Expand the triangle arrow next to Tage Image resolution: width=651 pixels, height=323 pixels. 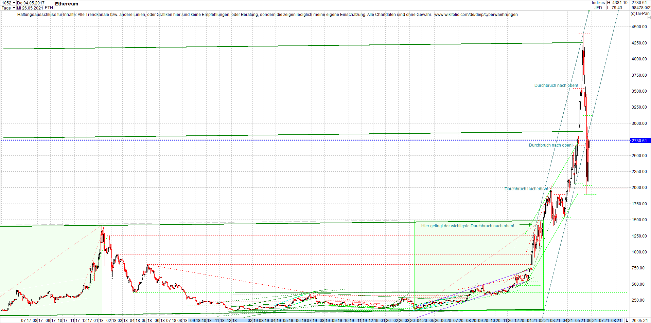[x=14, y=7]
